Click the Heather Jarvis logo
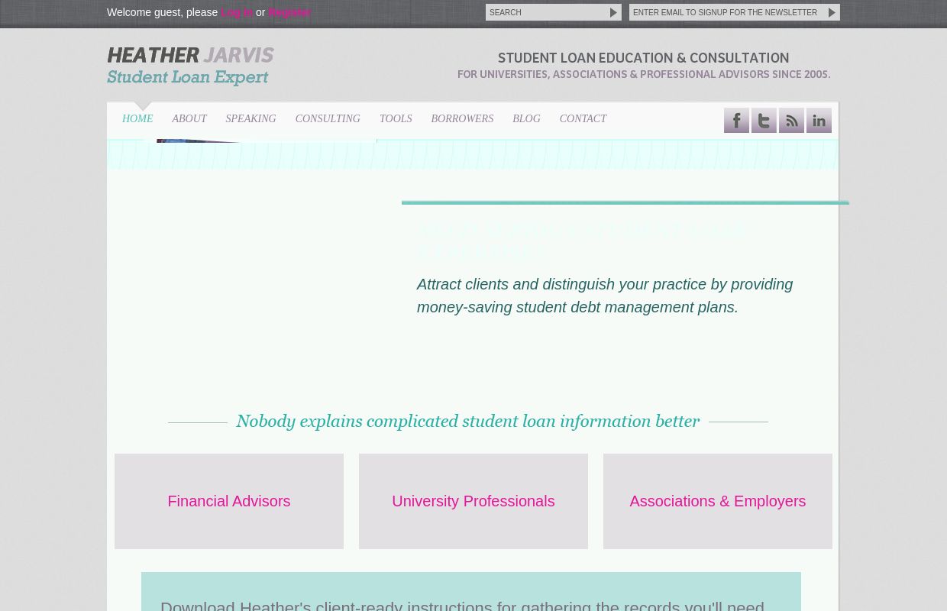The width and height of the screenshot is (947, 611). coord(190,55)
